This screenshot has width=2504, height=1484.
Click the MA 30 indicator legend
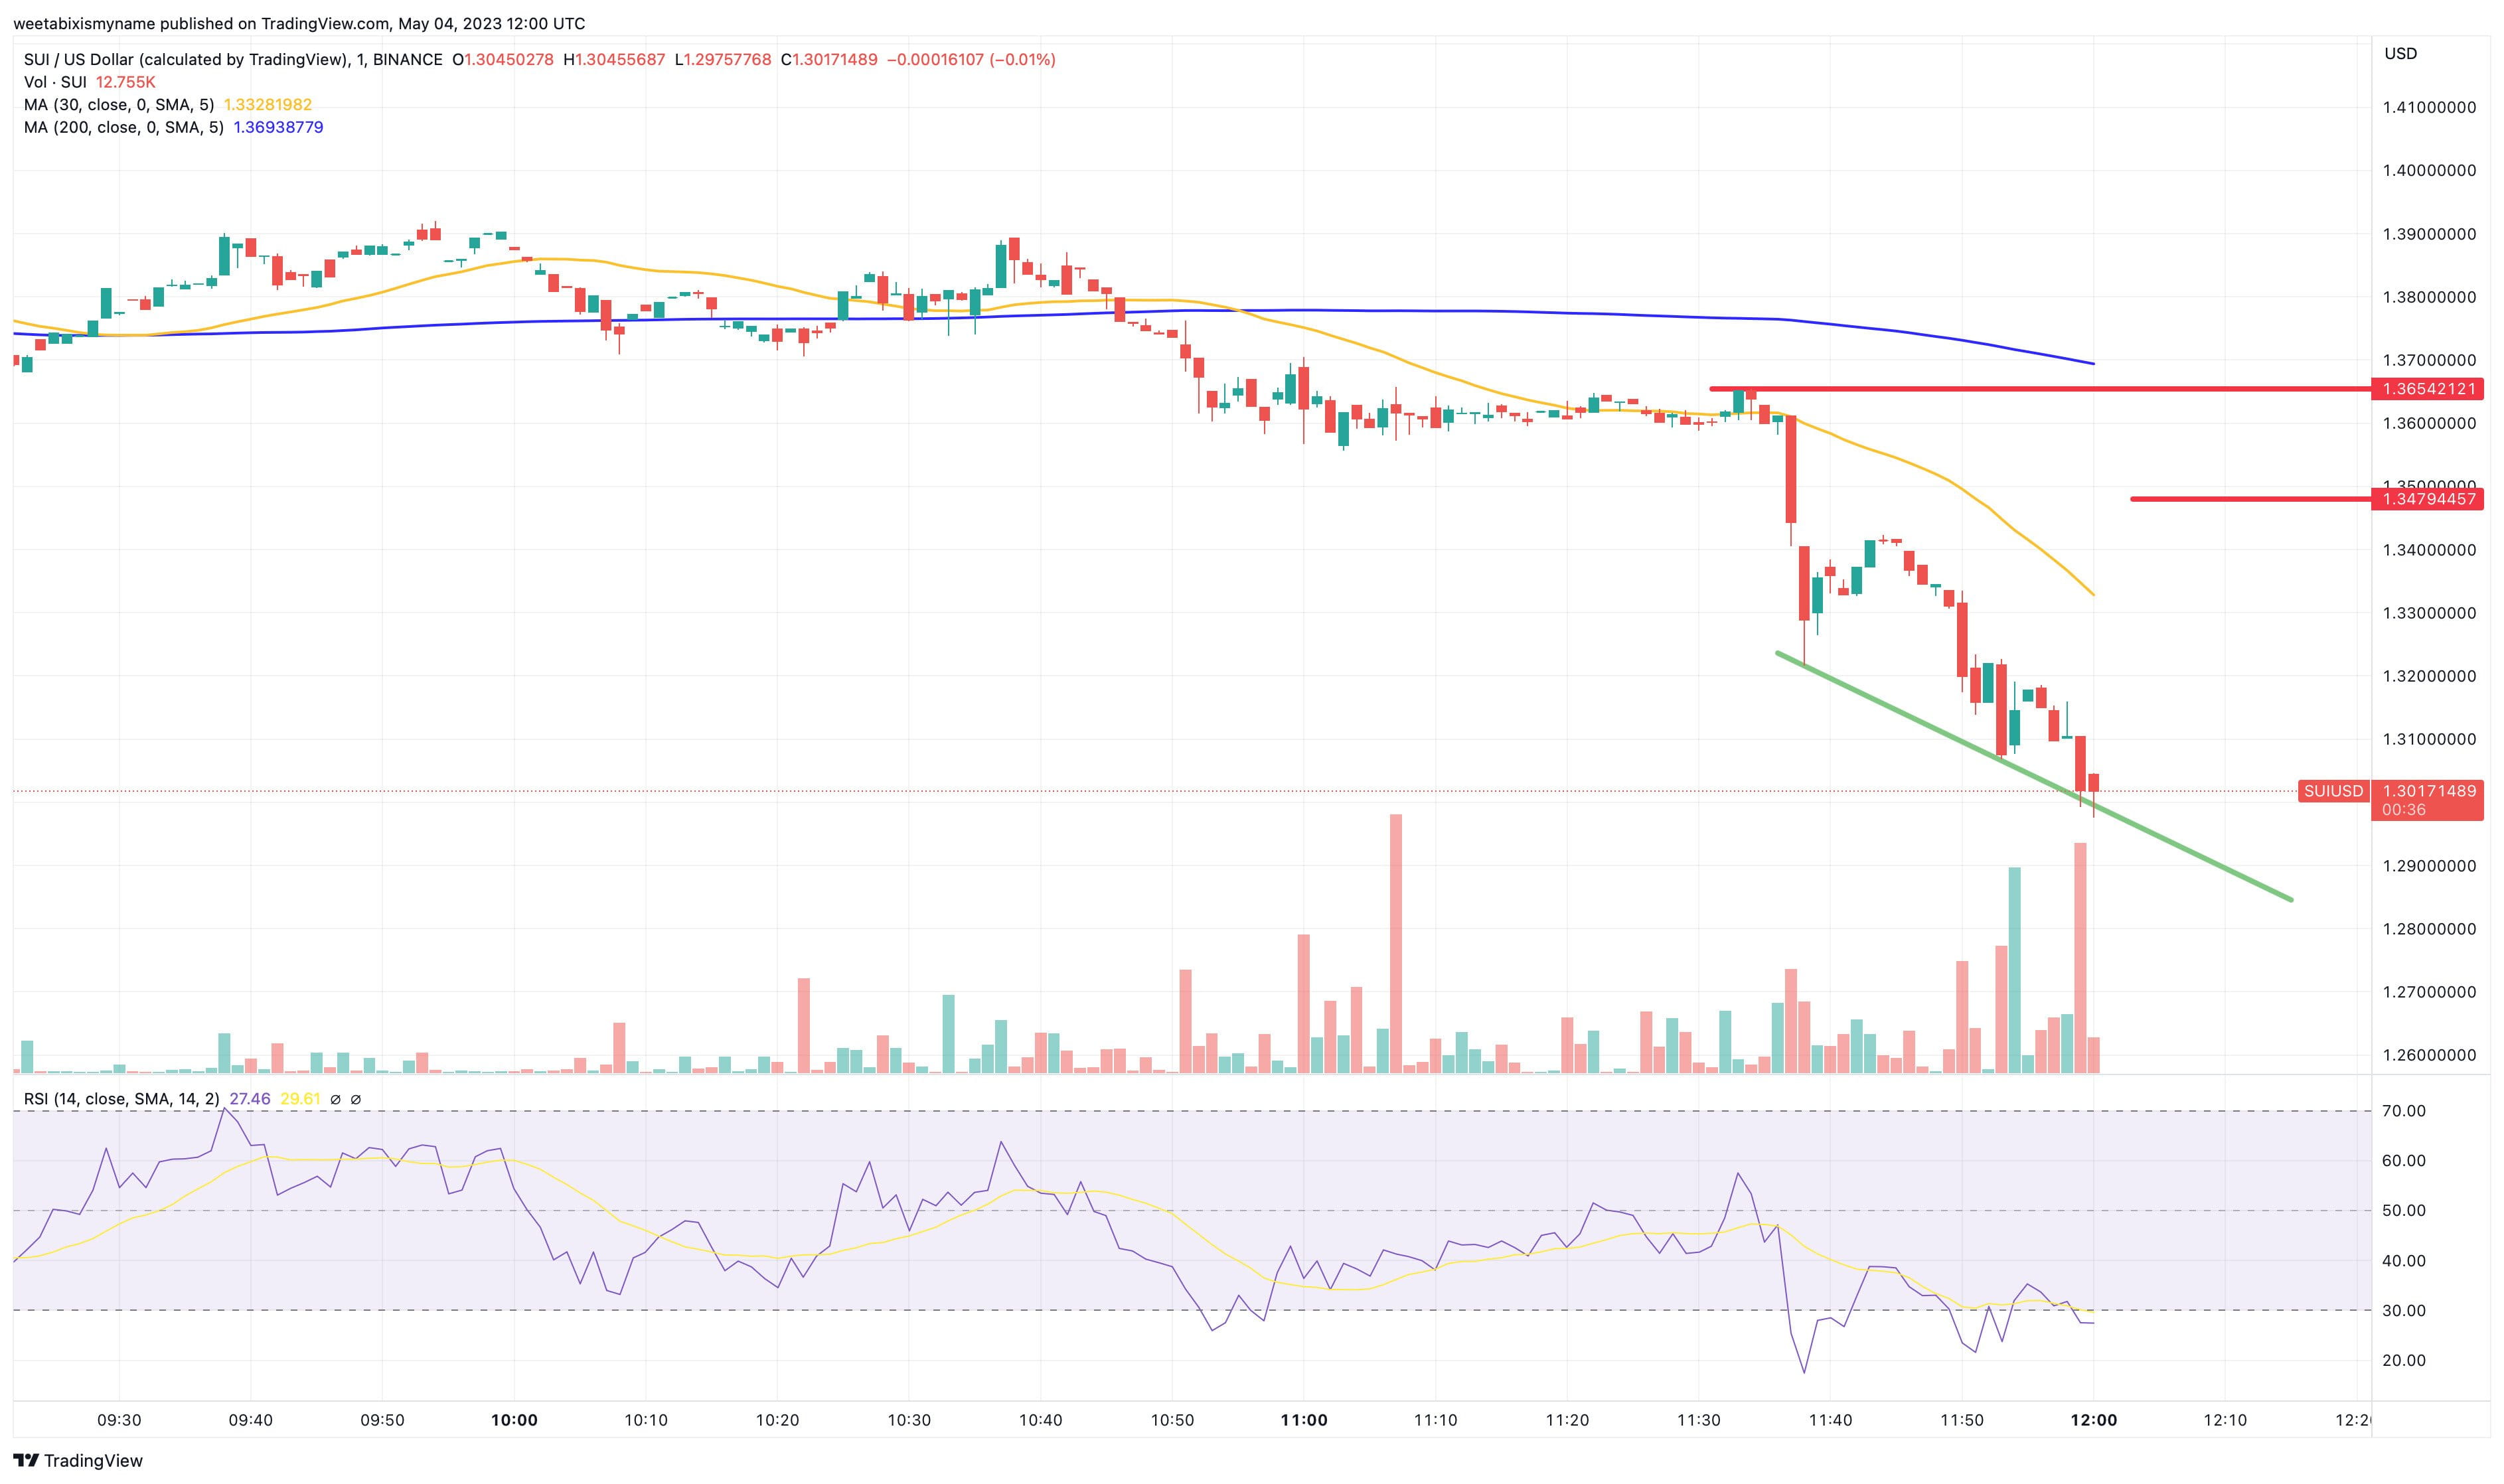click(119, 105)
